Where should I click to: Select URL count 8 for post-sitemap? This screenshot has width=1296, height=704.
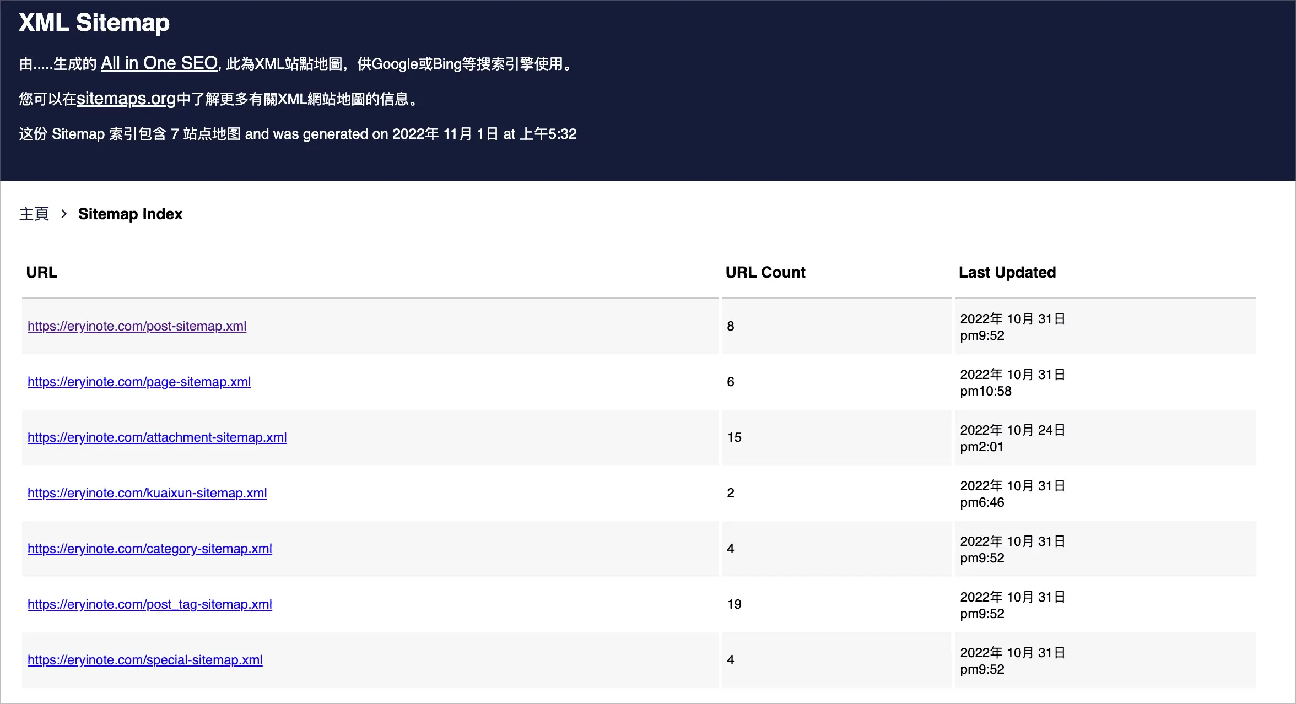pyautogui.click(x=731, y=326)
